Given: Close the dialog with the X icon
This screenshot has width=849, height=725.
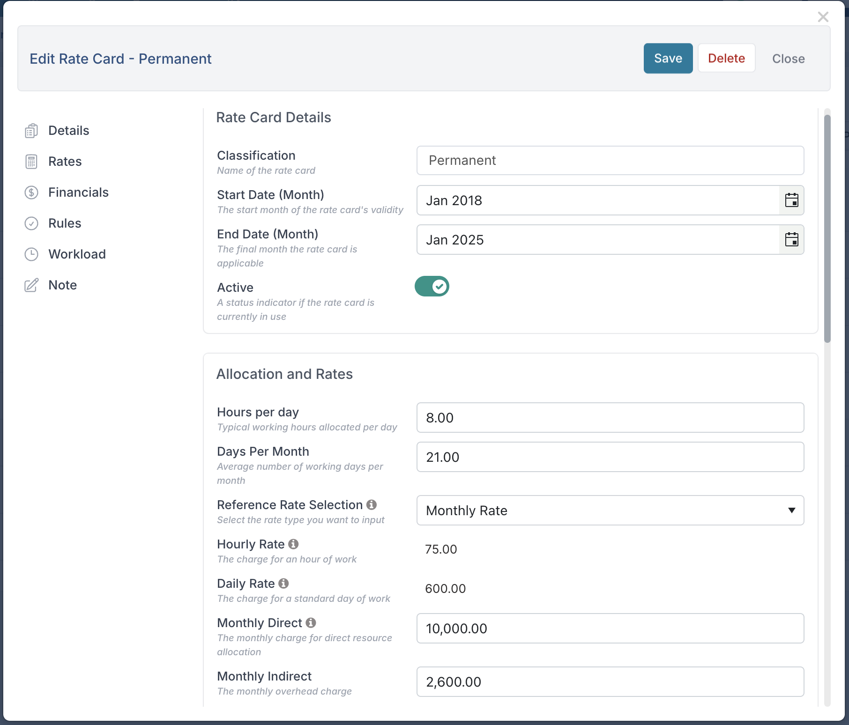Looking at the screenshot, I should (823, 17).
